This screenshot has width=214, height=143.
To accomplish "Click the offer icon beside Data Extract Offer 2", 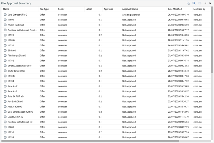I will (5, 15).
